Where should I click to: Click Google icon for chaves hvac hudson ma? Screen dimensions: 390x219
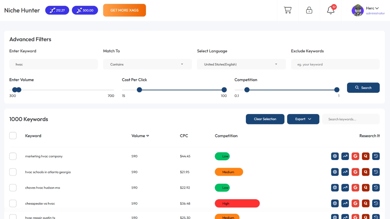coord(355,188)
